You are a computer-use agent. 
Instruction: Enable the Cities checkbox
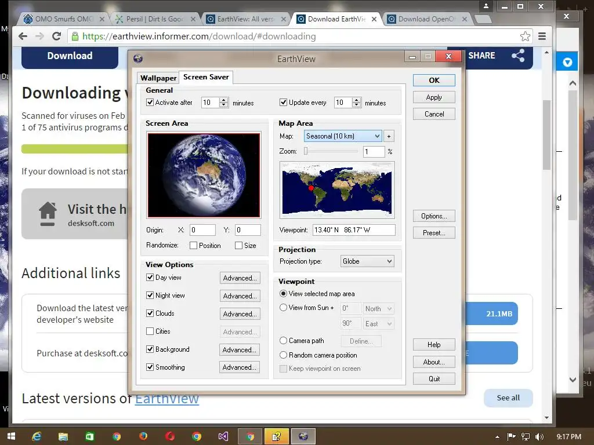(x=150, y=331)
